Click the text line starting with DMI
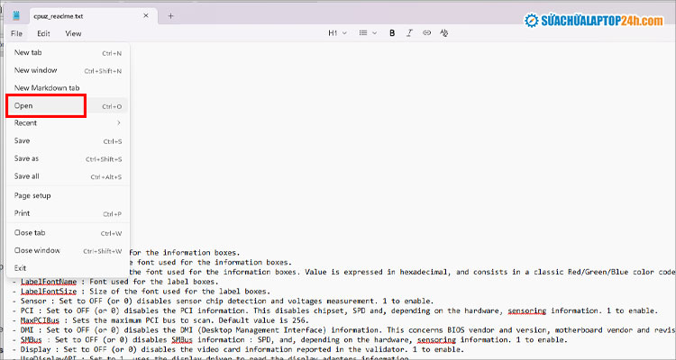This screenshot has height=360, width=676. (343, 330)
